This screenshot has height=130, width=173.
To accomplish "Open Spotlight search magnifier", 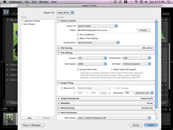I will pos(168,2).
